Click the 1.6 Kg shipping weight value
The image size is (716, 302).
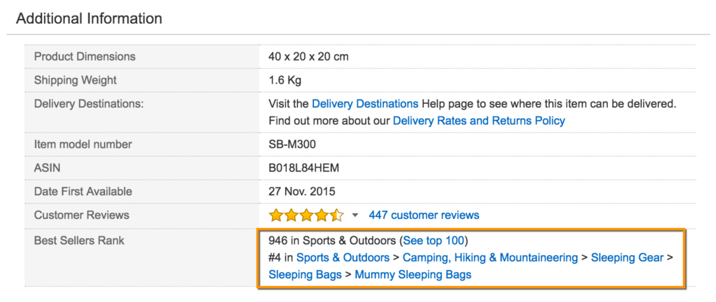285,80
